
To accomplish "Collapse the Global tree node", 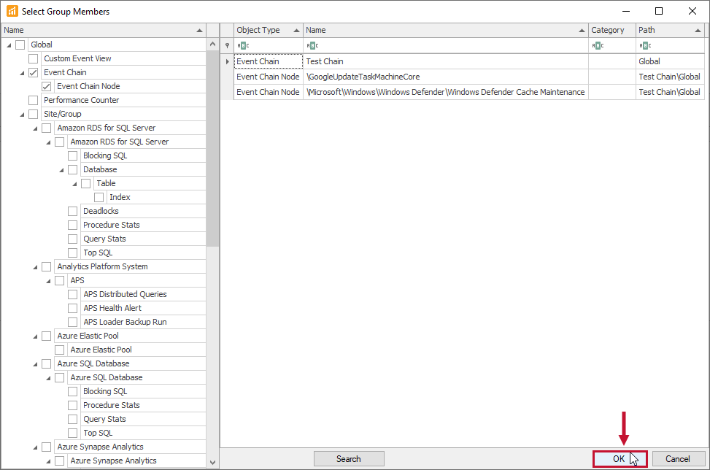I will pyautogui.click(x=7, y=44).
